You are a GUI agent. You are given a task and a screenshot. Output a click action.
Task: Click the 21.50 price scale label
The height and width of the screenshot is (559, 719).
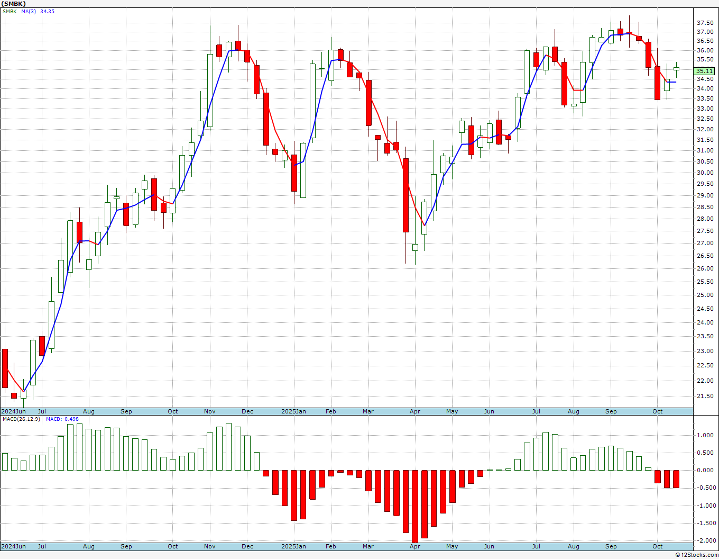point(705,396)
